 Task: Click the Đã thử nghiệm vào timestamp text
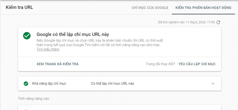[186, 22]
